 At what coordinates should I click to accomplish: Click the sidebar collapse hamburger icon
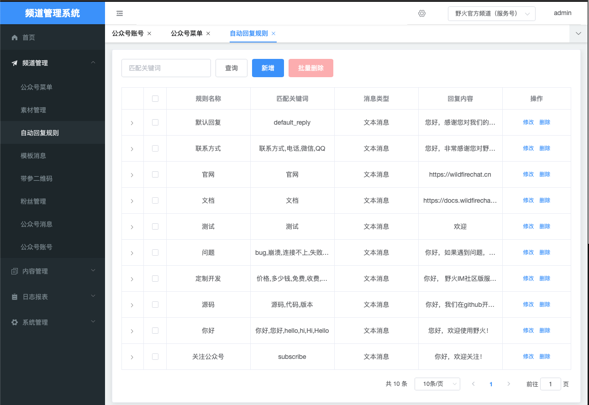(x=120, y=14)
